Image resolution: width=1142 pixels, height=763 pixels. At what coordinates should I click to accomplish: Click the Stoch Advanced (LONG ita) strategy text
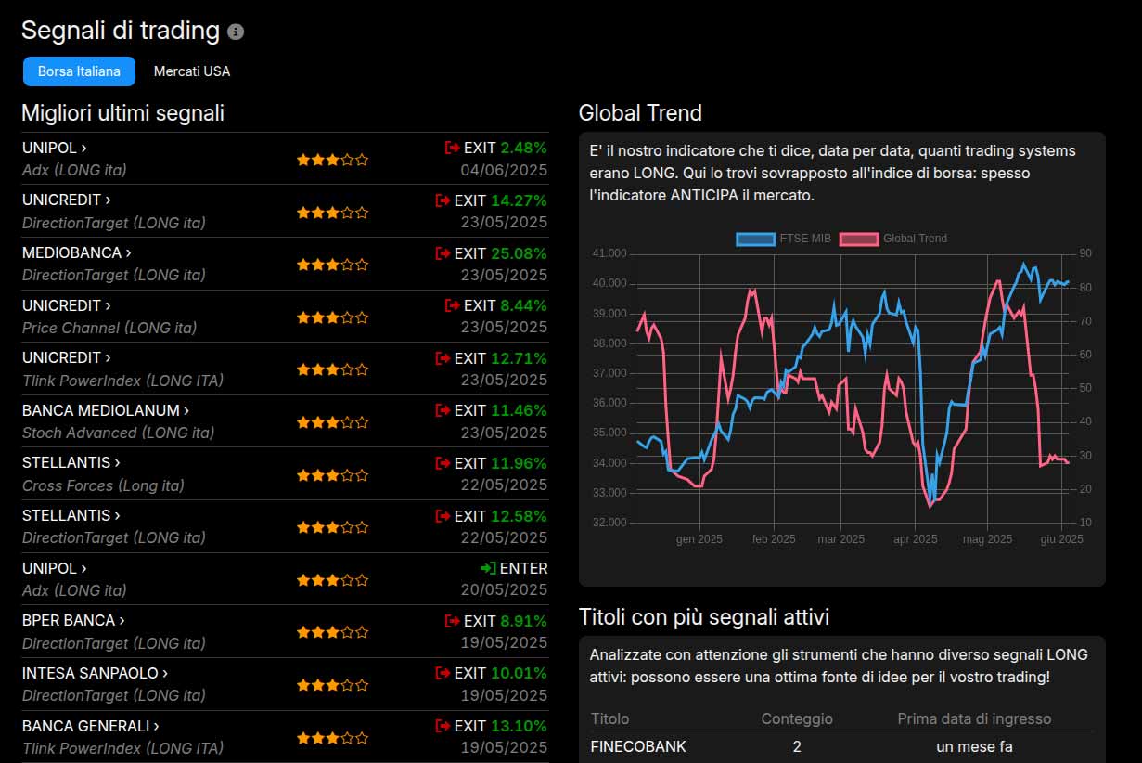click(119, 433)
